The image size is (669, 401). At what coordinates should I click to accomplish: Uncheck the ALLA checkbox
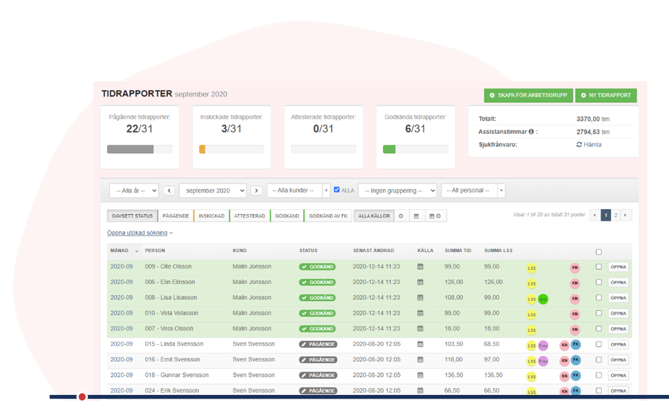coord(337,190)
